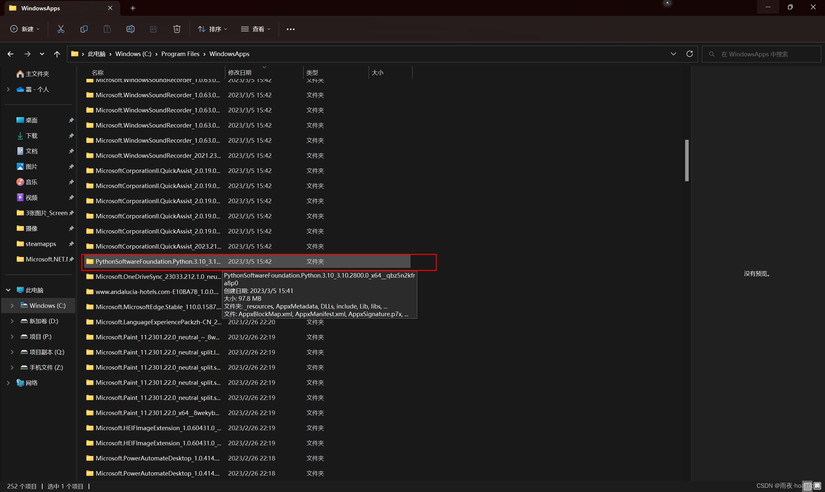Screen dimensions: 825x492
Task: Open Music (音乐) quick access item
Action: [27, 182]
